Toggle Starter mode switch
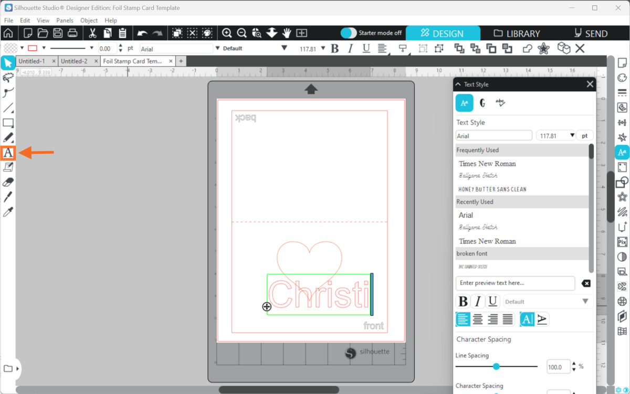Image resolution: width=630 pixels, height=394 pixels. click(349, 33)
